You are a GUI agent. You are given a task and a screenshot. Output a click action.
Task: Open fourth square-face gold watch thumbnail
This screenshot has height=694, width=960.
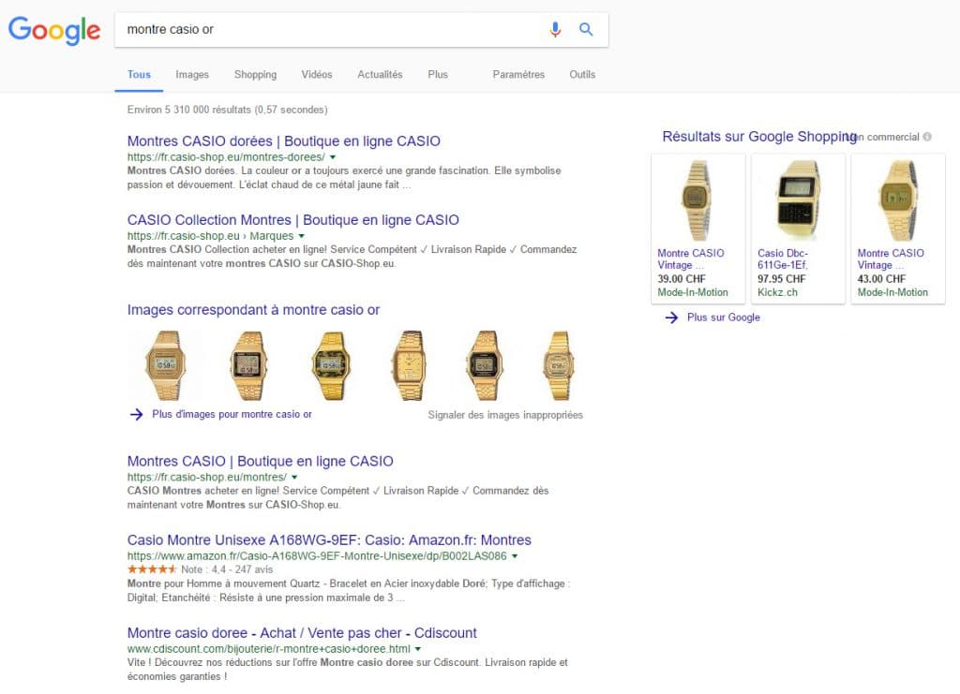click(x=410, y=365)
